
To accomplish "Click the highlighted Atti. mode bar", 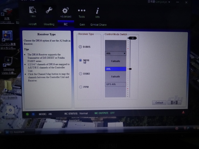I will point(116,69).
